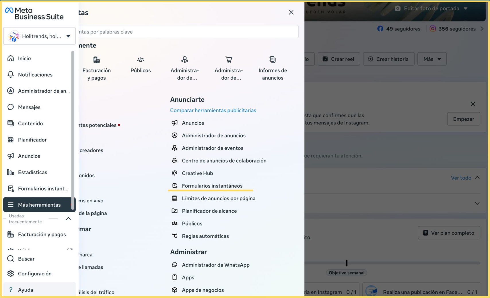Open Notificaciones in the sidebar
Screen dimensions: 490x298
(x=35, y=75)
